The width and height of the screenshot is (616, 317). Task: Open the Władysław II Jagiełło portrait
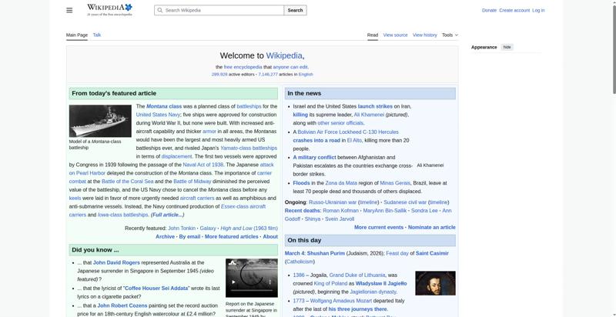click(x=435, y=283)
